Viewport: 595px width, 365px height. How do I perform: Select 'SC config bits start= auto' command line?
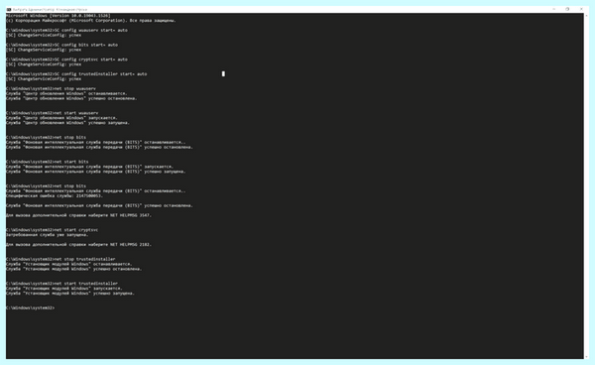pos(61,45)
